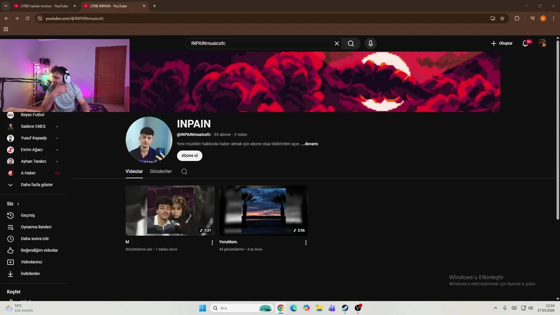Clear the YouTube search box text
Screen dimensions: 560x315
(337, 43)
